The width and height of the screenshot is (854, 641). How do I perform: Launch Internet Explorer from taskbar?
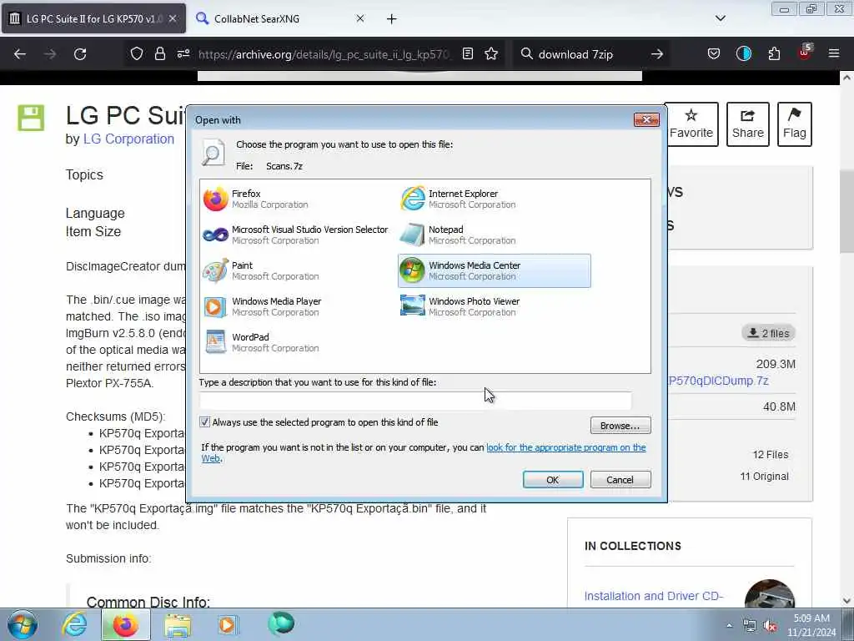click(74, 624)
